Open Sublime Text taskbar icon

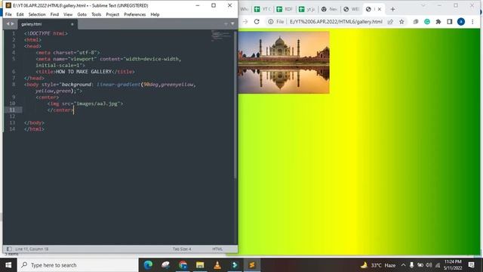point(251,265)
